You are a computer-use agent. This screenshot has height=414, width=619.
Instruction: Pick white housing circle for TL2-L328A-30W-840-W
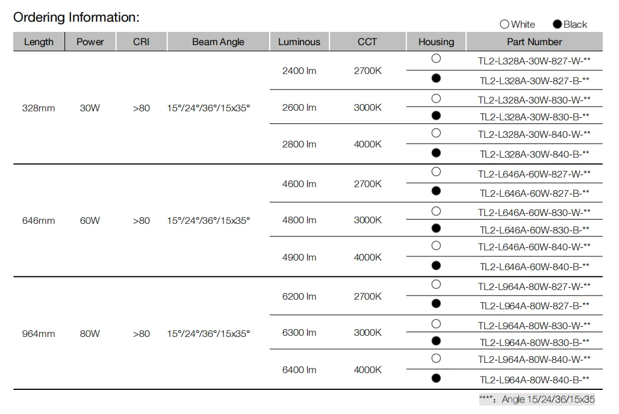click(x=437, y=133)
